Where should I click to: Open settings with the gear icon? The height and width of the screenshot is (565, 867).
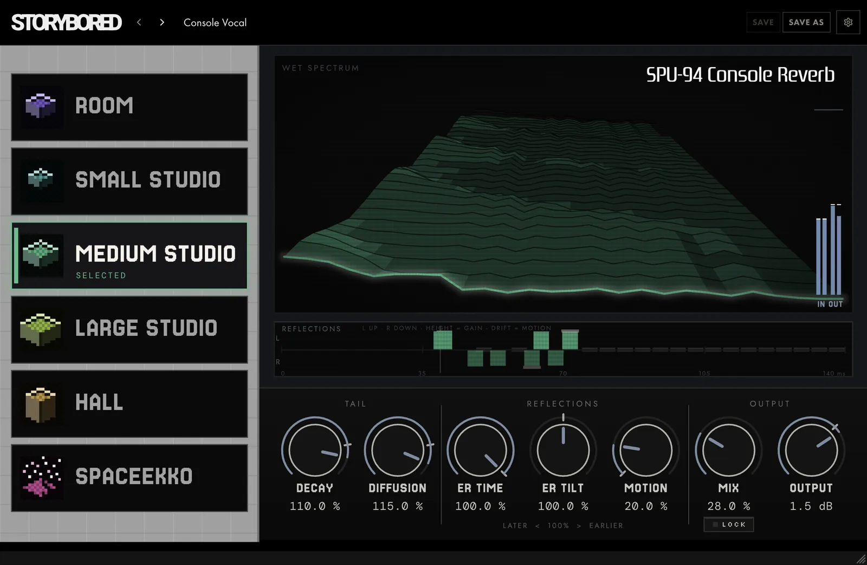coord(848,22)
